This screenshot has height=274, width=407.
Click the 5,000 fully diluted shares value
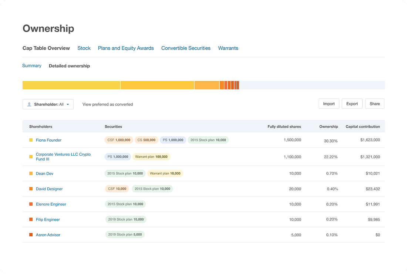(x=296, y=235)
